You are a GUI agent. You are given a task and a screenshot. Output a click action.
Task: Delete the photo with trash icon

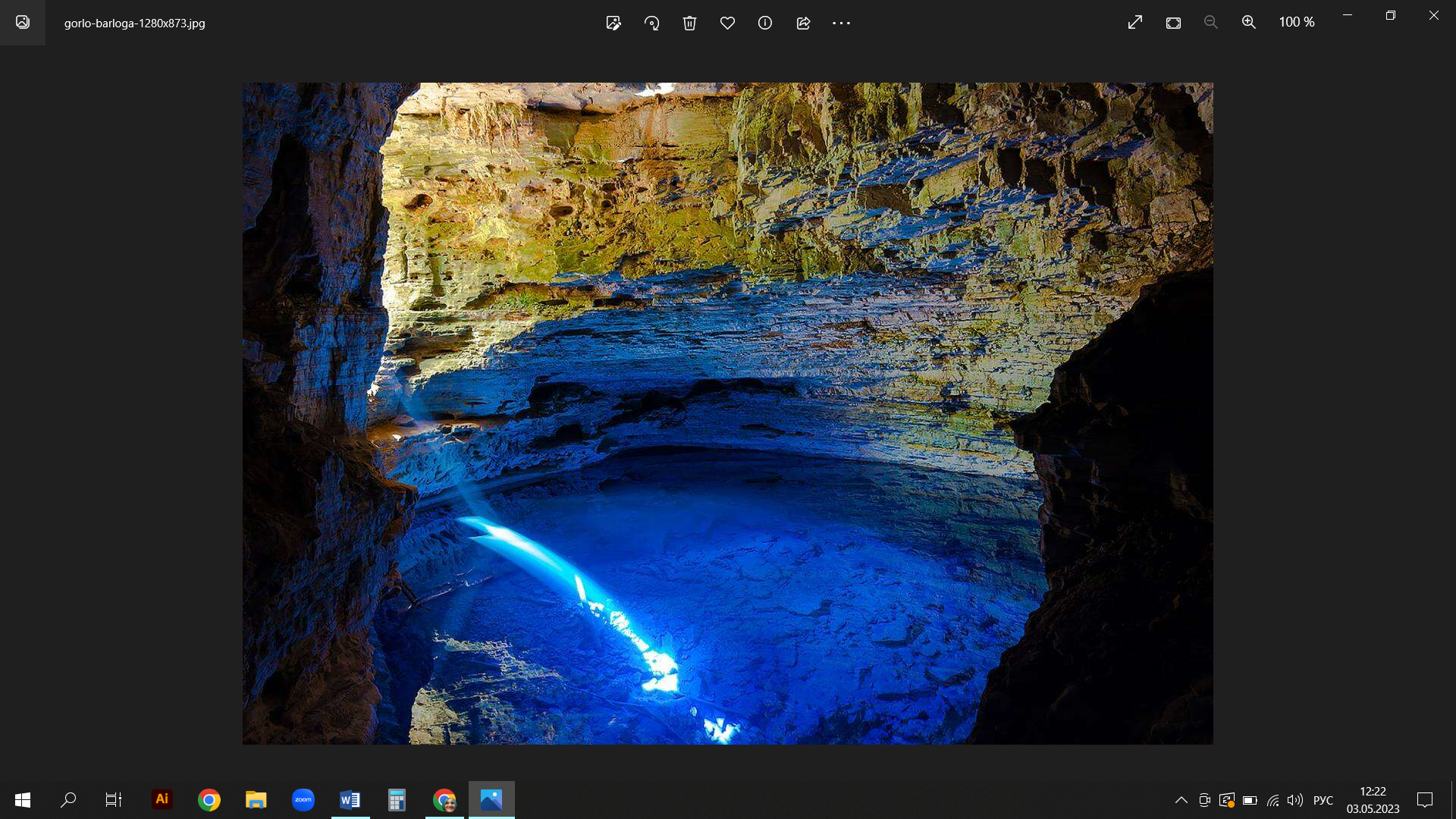(x=689, y=23)
